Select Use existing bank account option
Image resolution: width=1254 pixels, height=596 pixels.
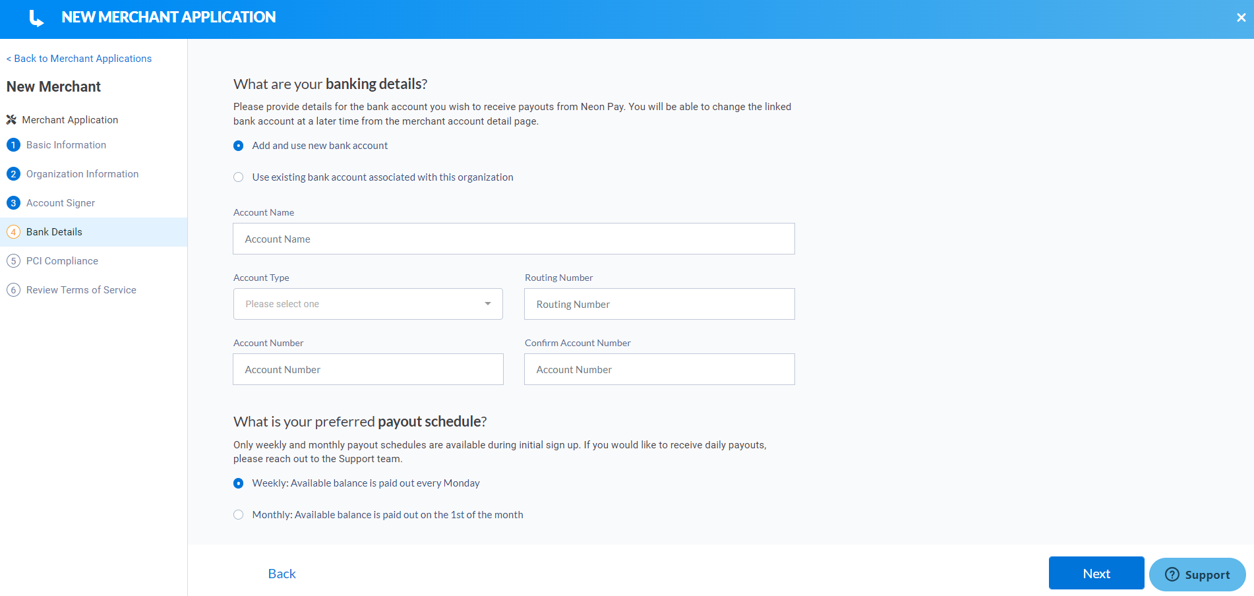pos(238,177)
